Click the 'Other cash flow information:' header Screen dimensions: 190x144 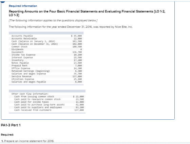(30, 94)
